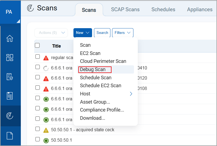This screenshot has height=146, width=217.
Task: Check the checkbox for last 50.50.50.1 row
Action: (x=38, y=139)
